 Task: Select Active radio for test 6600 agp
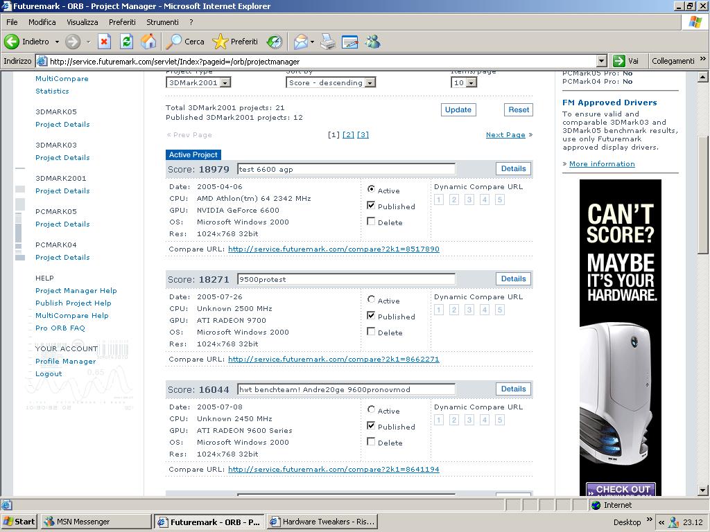371,189
